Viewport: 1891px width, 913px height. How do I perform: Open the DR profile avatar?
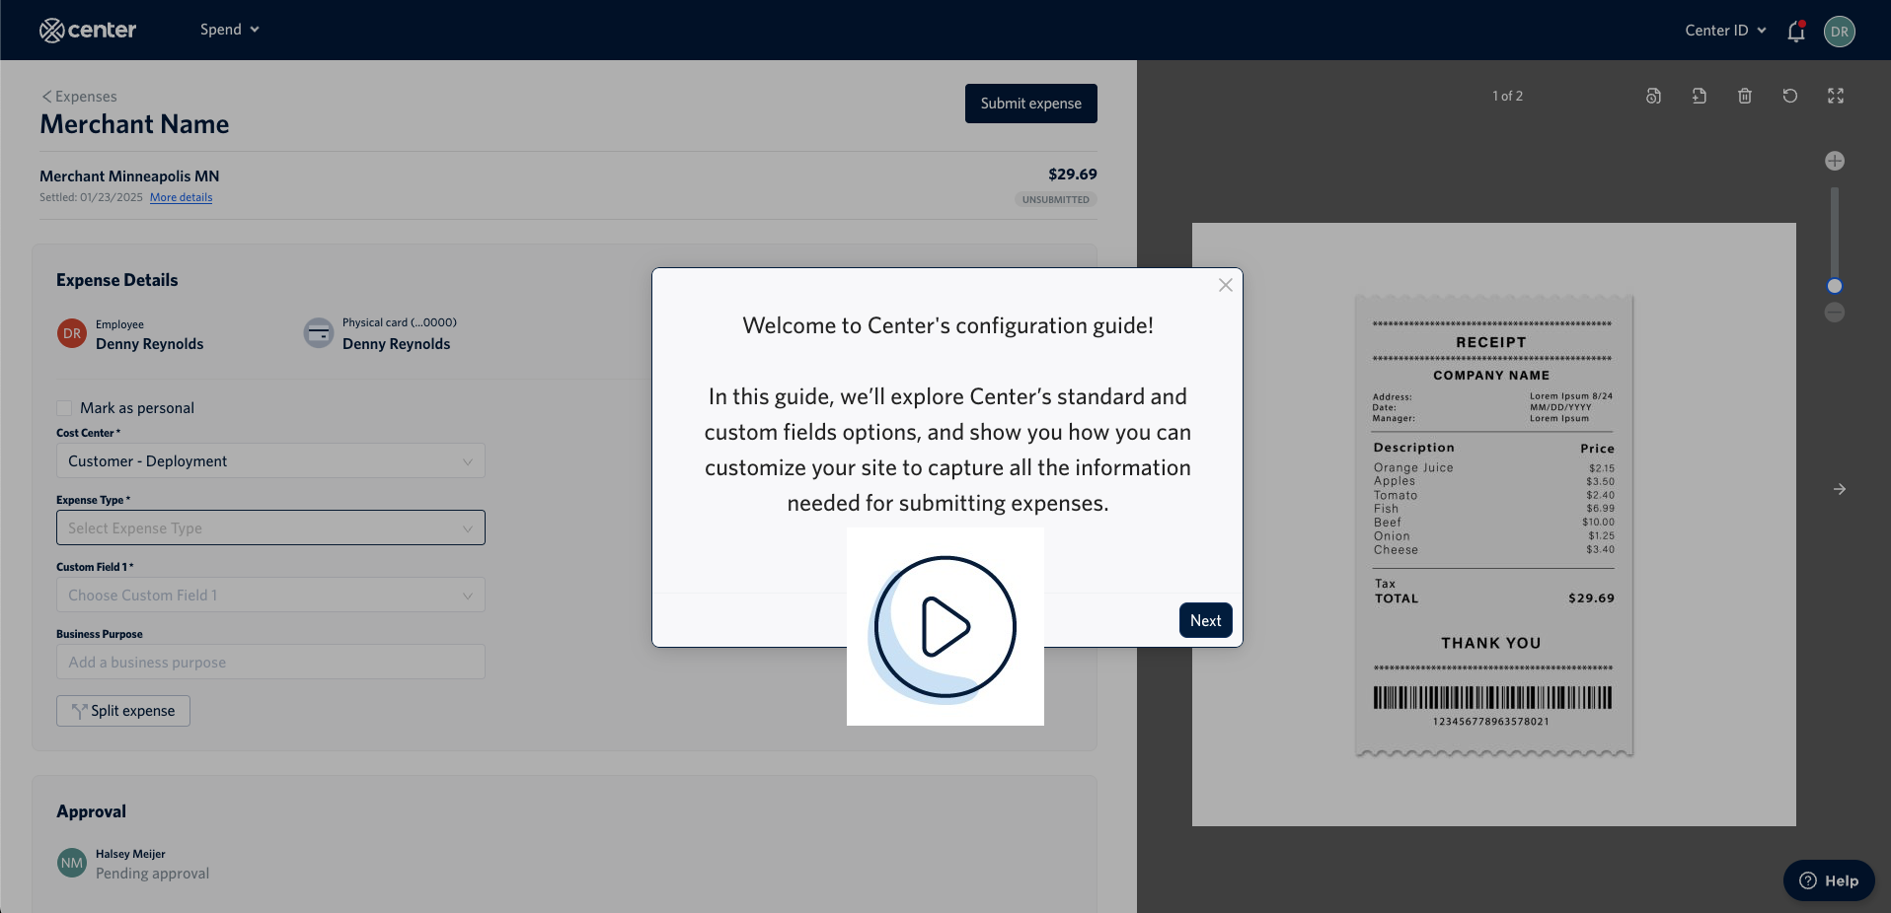point(1840,31)
